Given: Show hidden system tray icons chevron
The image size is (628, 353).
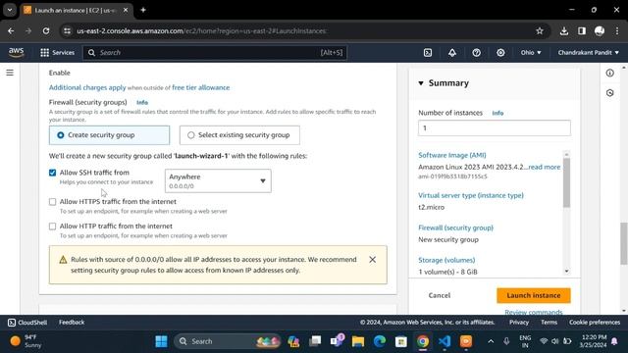Looking at the screenshot, I should point(491,341).
